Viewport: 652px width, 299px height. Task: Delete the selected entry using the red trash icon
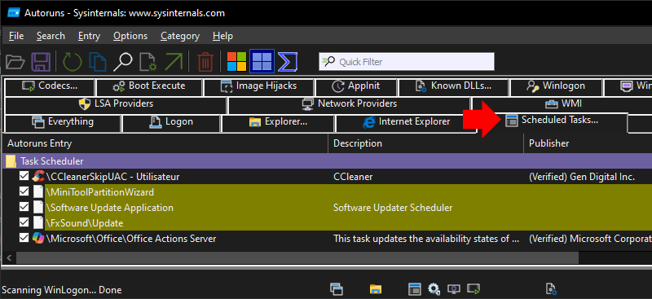205,62
